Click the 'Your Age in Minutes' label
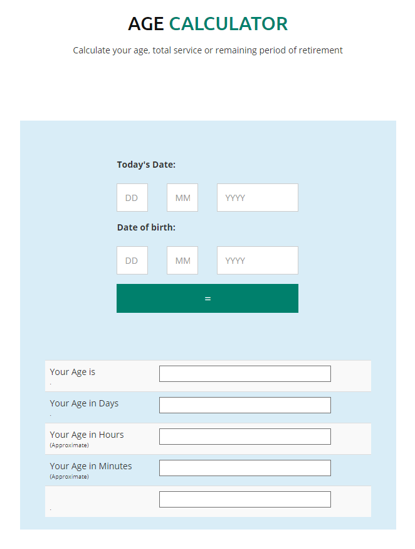Image resolution: width=415 pixels, height=549 pixels. tap(91, 466)
